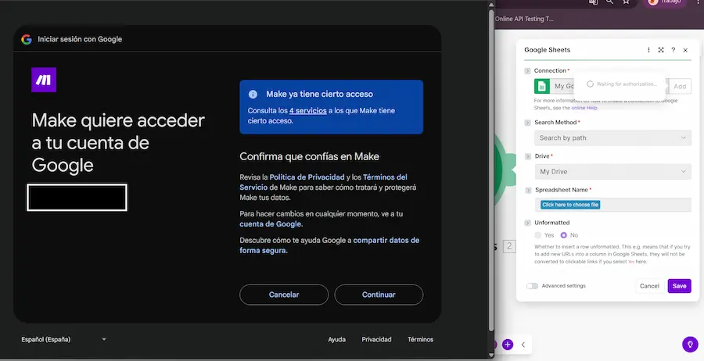Toggle the Advanced settings switch

532,286
